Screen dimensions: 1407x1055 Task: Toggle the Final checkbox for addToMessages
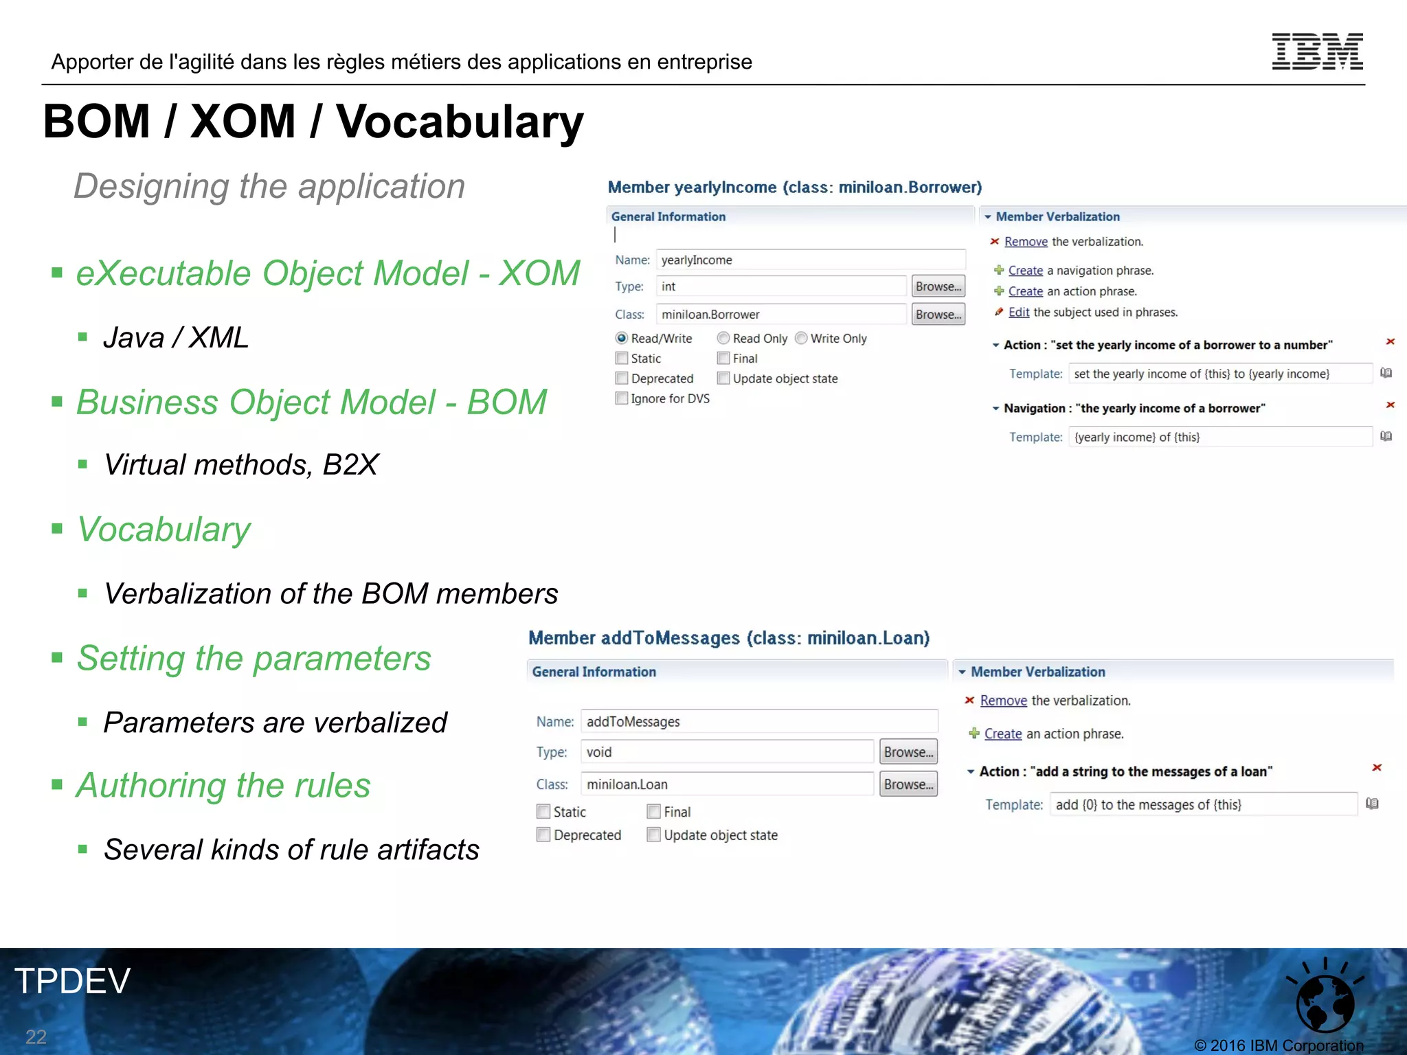[654, 811]
